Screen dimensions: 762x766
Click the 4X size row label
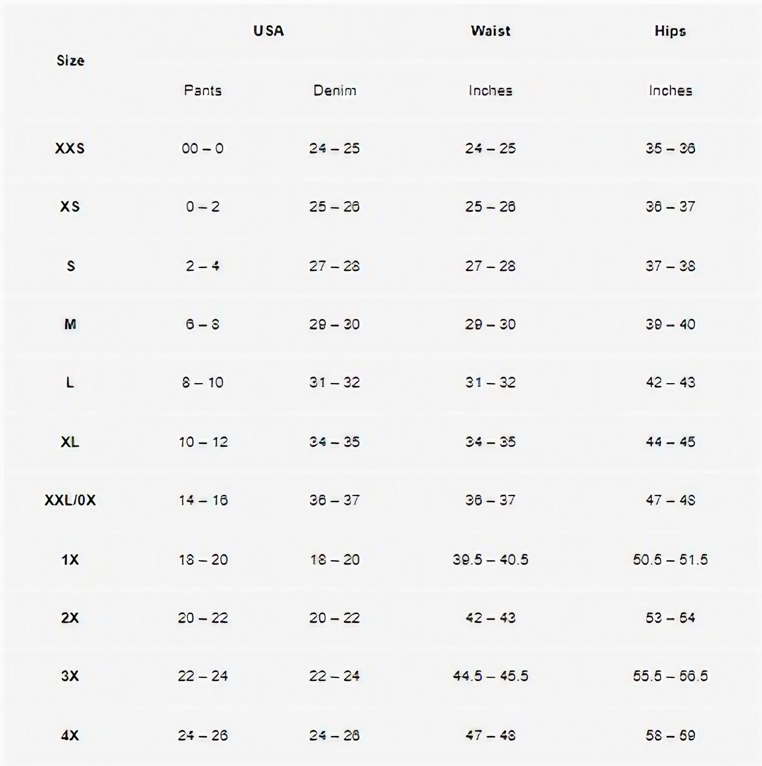[x=70, y=735]
